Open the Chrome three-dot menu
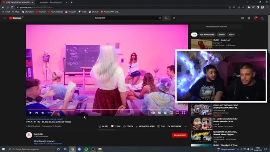The width and height of the screenshot is (270, 152). tap(267, 8)
